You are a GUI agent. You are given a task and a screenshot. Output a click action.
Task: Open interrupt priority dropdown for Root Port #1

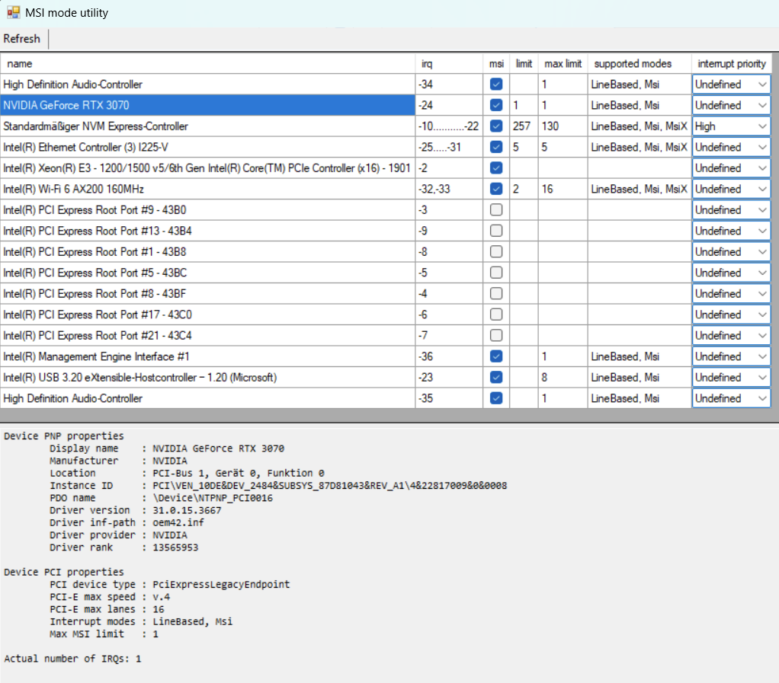click(731, 252)
